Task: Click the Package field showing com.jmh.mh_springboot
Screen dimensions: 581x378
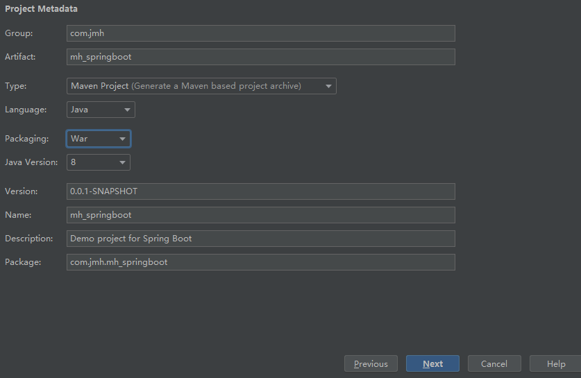Action: coord(261,262)
